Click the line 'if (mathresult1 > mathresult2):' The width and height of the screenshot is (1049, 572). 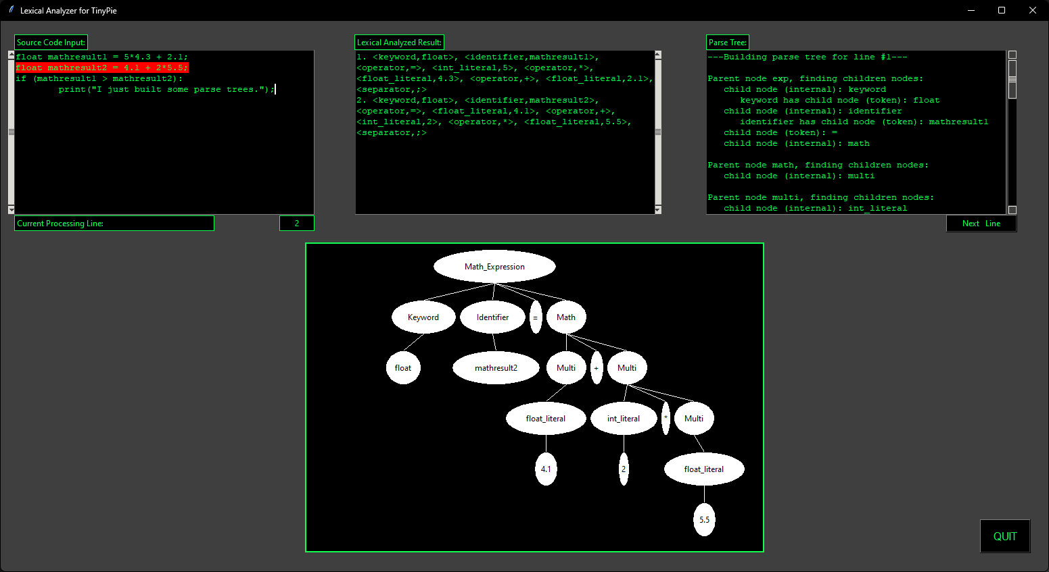[99, 78]
